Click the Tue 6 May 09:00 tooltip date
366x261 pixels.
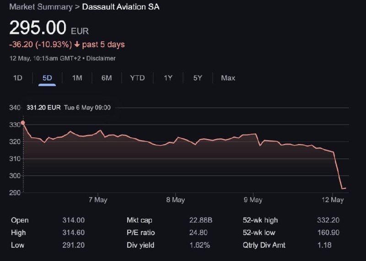click(87, 108)
